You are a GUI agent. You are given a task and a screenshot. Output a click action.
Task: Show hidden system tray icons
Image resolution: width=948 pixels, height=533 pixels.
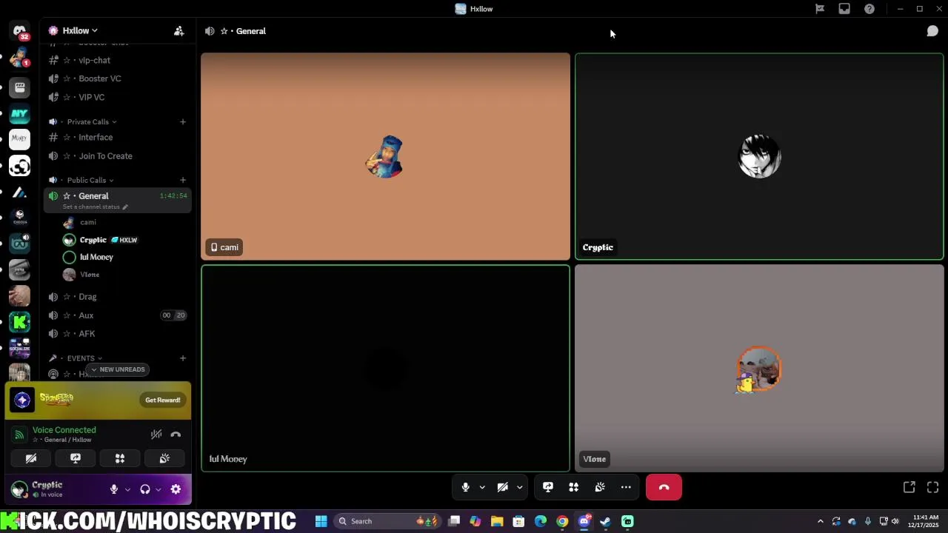pos(820,521)
